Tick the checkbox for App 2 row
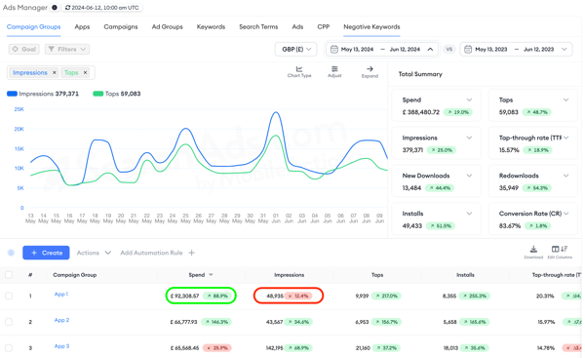The width and height of the screenshot is (585, 358). tap(9, 322)
